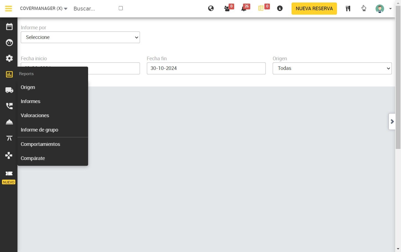Expand the Informe por dropdown
Screen dimensions: 401x252
[80, 37]
